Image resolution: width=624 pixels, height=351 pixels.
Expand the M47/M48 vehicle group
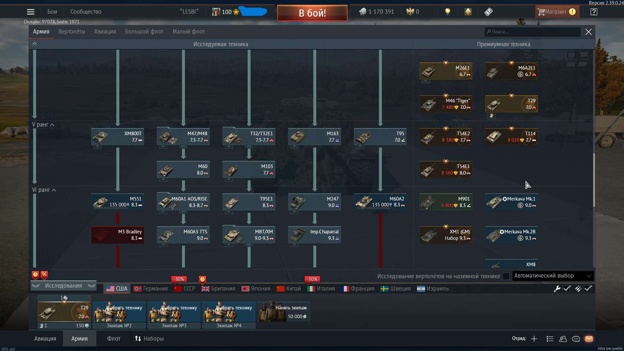pyautogui.click(x=183, y=146)
